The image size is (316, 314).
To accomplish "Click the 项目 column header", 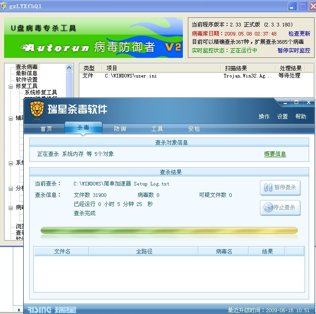I will click(x=161, y=68).
